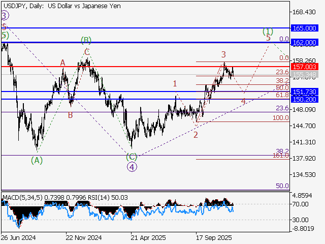
Task: Select the circled purple 4 wave label
Action: pos(132,166)
